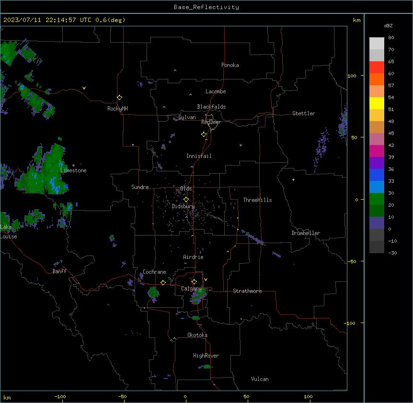
Task: Select the yellow diamond marker below Cochrane
Action: pos(163,282)
